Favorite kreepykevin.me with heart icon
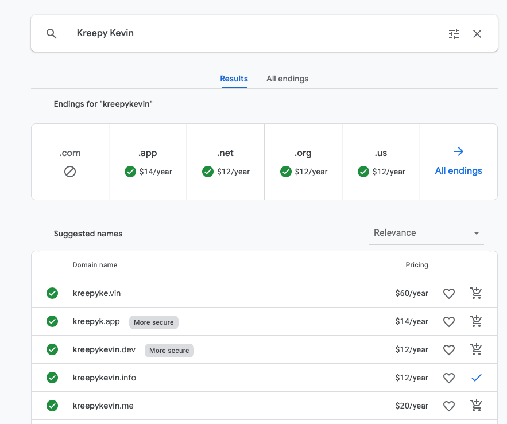The image size is (507, 424). click(x=449, y=406)
